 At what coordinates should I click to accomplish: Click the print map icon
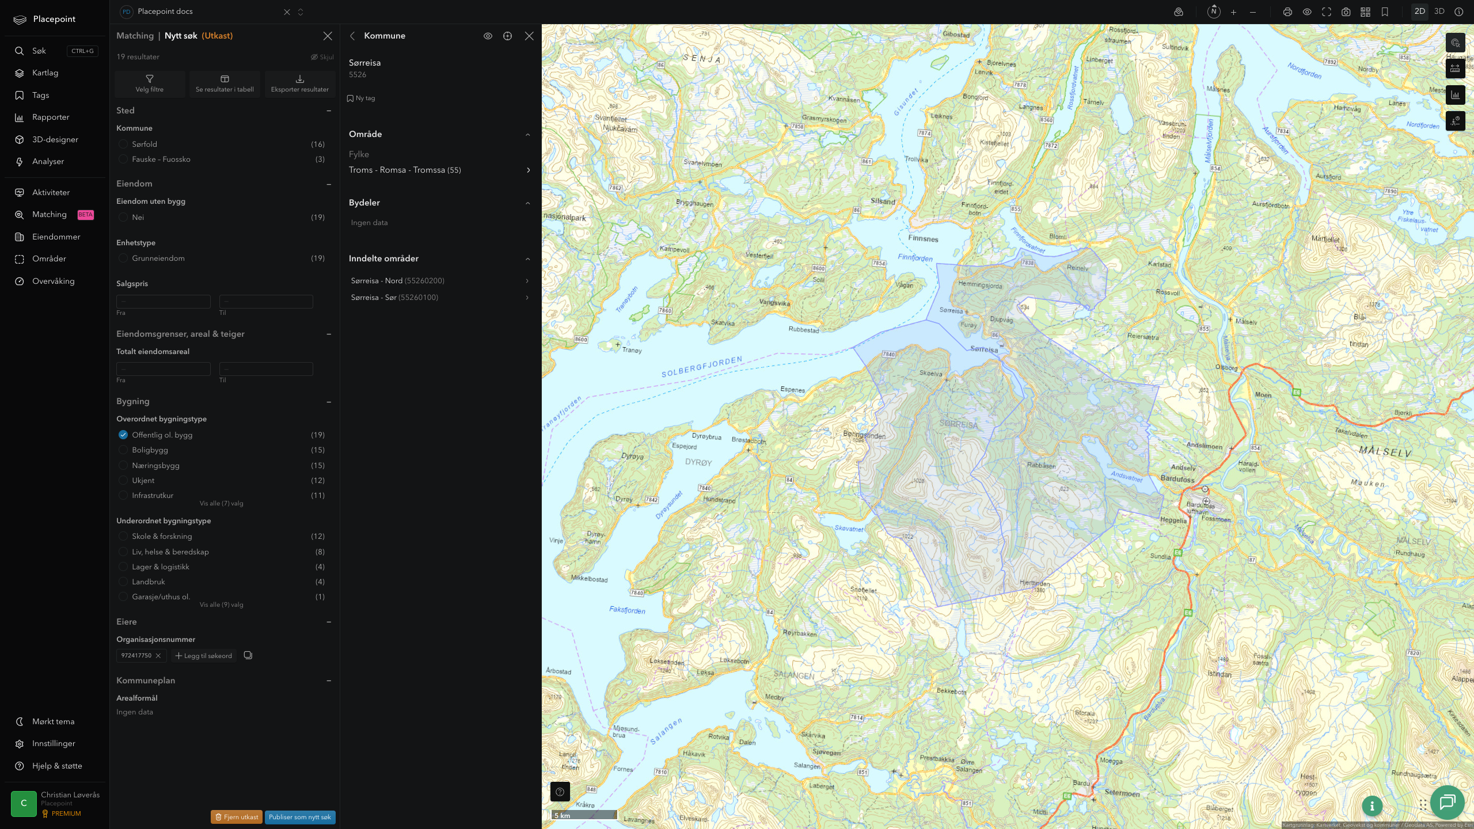point(1287,12)
